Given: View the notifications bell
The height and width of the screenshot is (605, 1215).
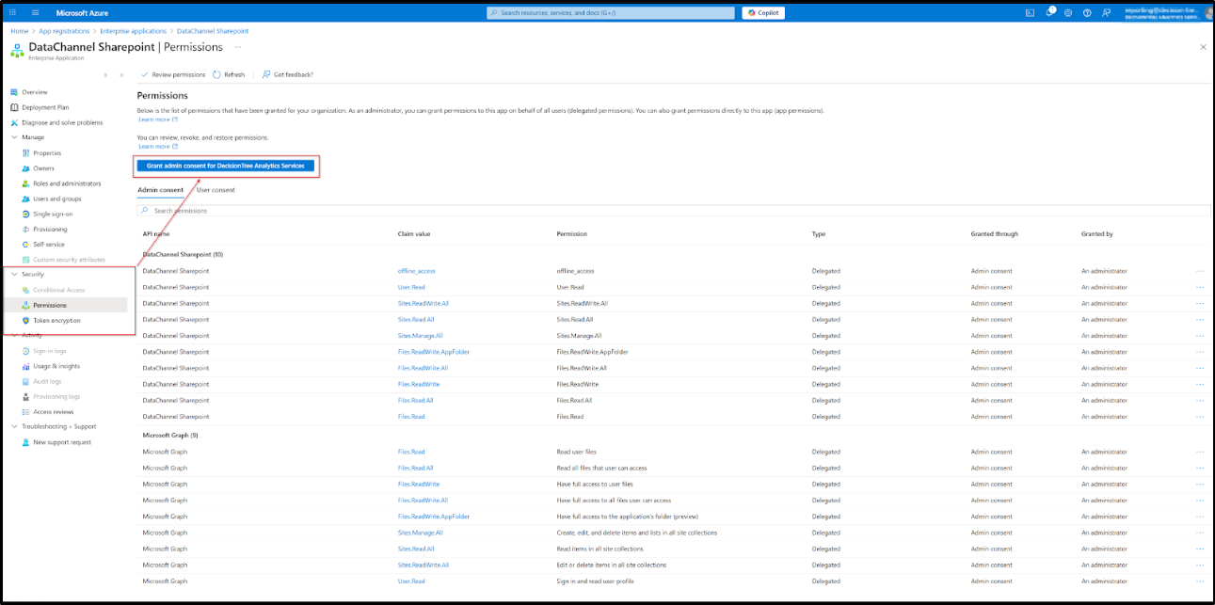Looking at the screenshot, I should tap(1049, 12).
